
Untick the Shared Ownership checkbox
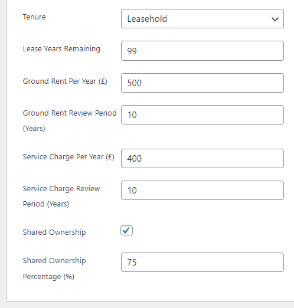[x=126, y=231]
